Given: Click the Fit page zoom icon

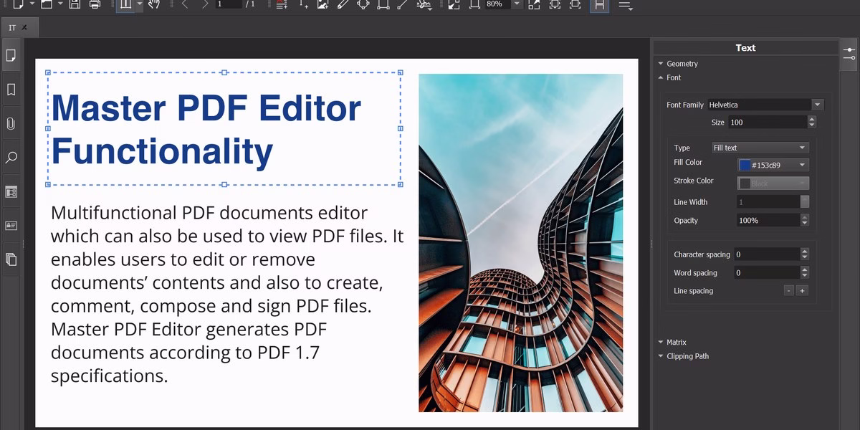Looking at the screenshot, I should point(454,5).
